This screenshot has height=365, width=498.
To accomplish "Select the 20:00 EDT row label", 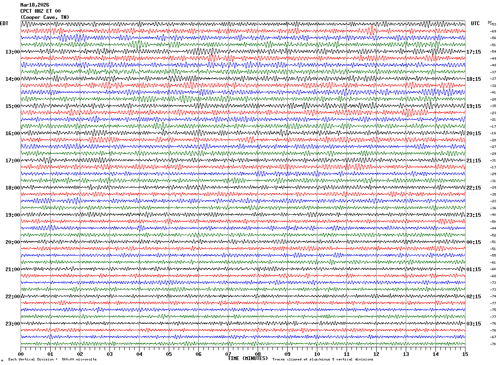I will [12, 242].
